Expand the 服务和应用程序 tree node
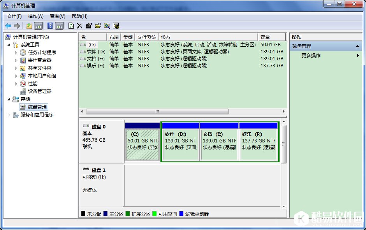This screenshot has width=366, height=230. tap(8, 114)
